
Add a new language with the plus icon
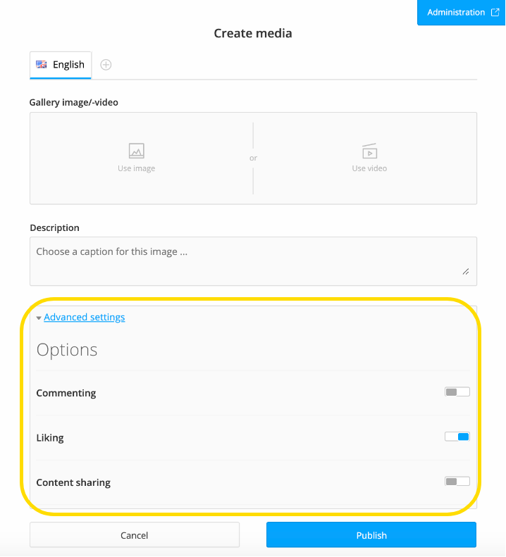pyautogui.click(x=106, y=65)
